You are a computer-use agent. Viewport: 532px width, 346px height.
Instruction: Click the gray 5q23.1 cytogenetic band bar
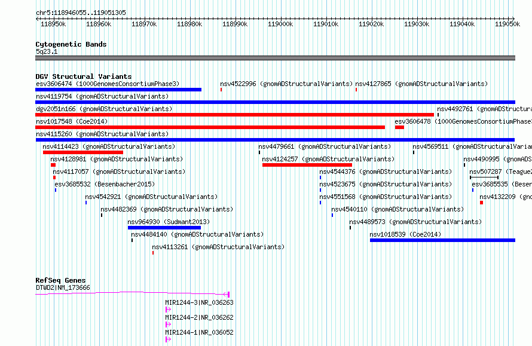tap(275, 58)
